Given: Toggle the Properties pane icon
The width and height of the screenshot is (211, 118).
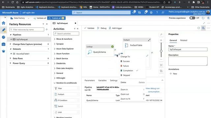Looking at the screenshot, I should point(203,28).
